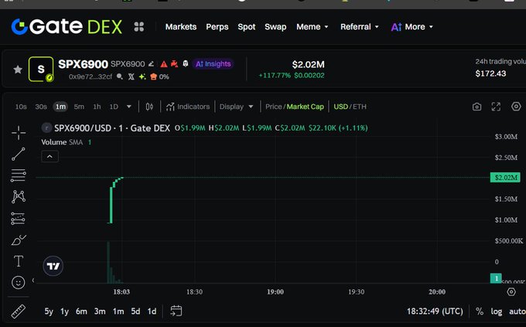Copy contract address 0x9e72...32cf
The width and height of the screenshot is (526, 327).
pyautogui.click(x=91, y=77)
